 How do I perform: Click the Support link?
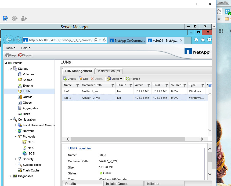25,55
